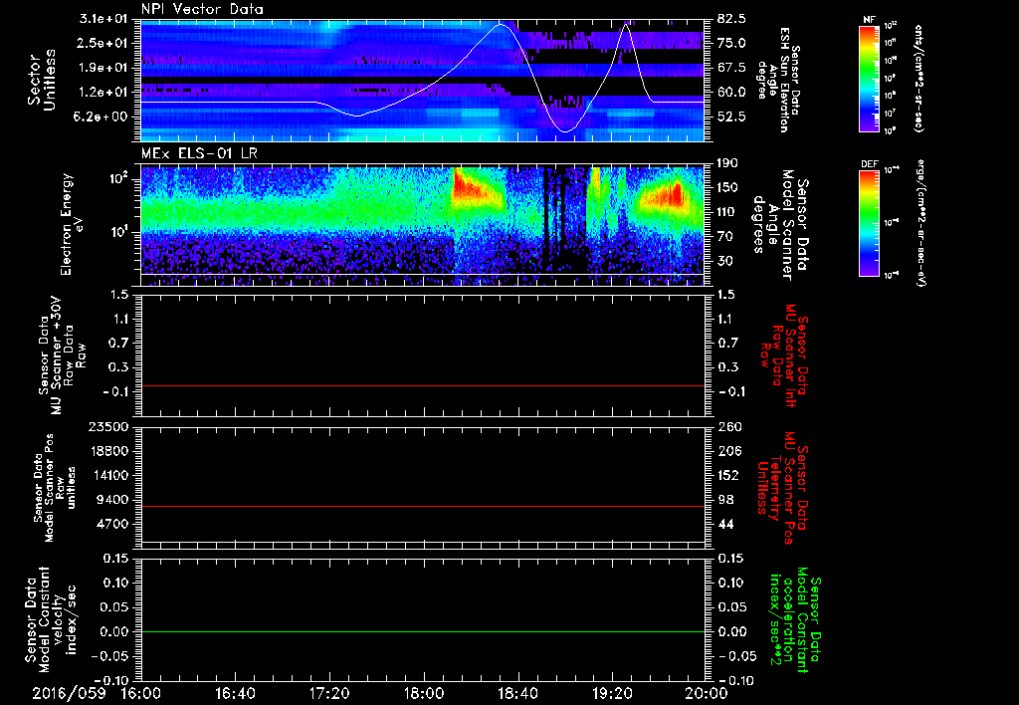Click the 44 telemetry axis value

(x=724, y=524)
